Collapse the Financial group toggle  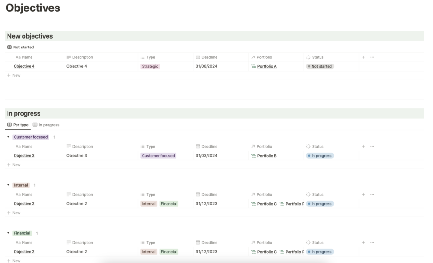coord(8,233)
